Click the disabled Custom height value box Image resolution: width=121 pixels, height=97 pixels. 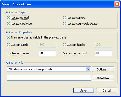tap(103, 45)
